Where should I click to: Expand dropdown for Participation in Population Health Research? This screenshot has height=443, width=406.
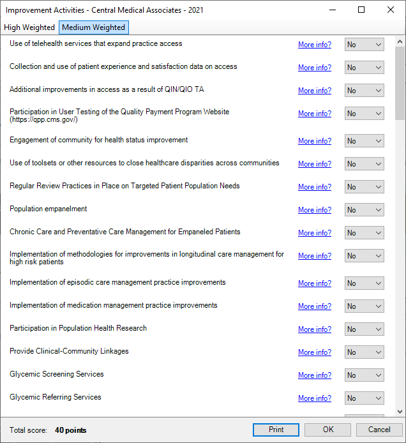pos(364,329)
